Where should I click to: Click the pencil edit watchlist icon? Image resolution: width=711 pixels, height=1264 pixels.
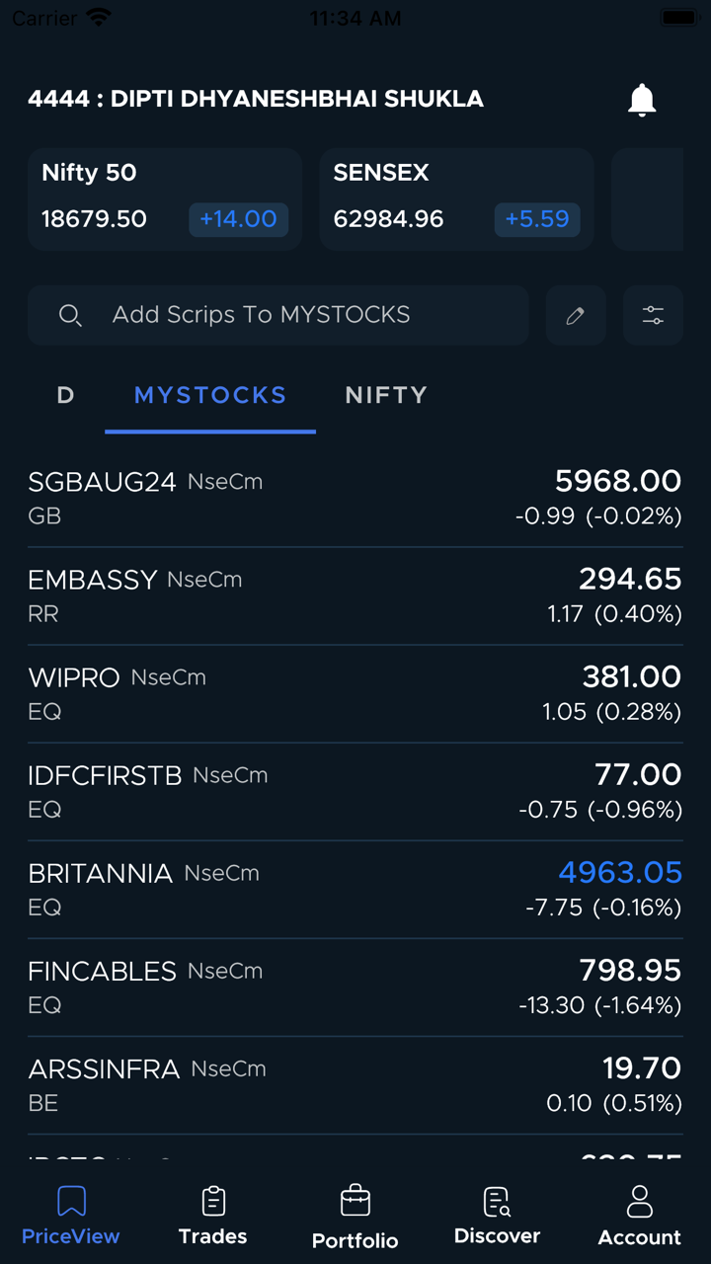[576, 315]
